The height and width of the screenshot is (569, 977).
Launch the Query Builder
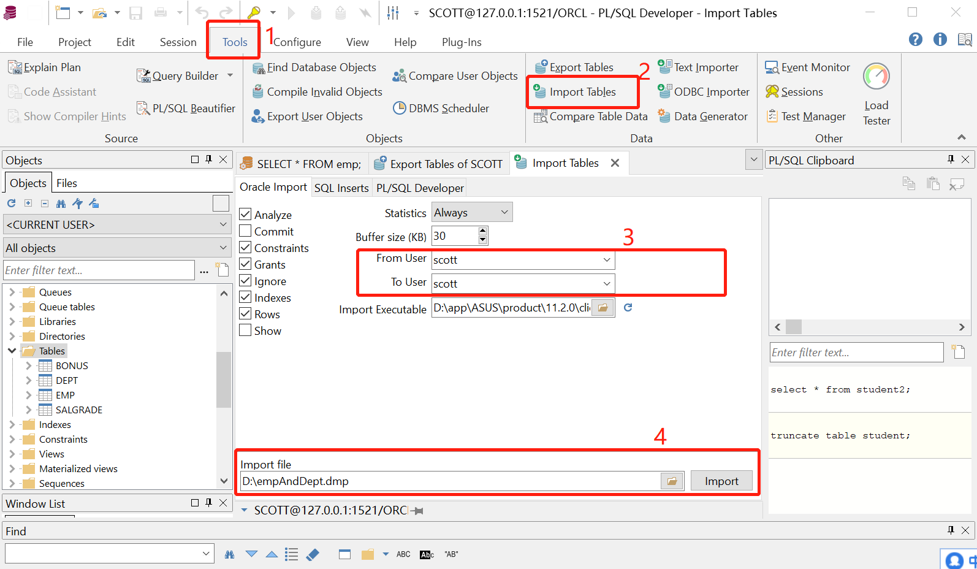point(178,76)
